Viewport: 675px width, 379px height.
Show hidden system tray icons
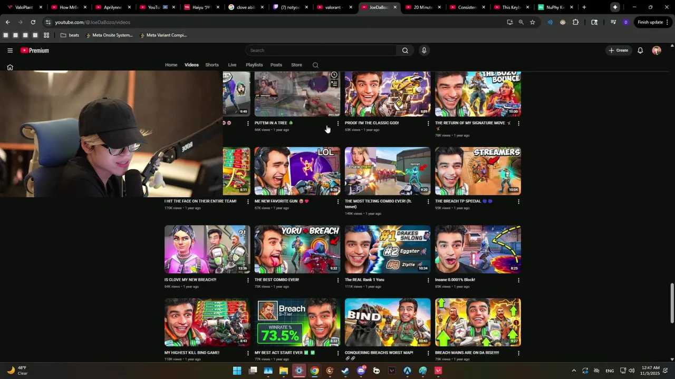[x=574, y=371]
